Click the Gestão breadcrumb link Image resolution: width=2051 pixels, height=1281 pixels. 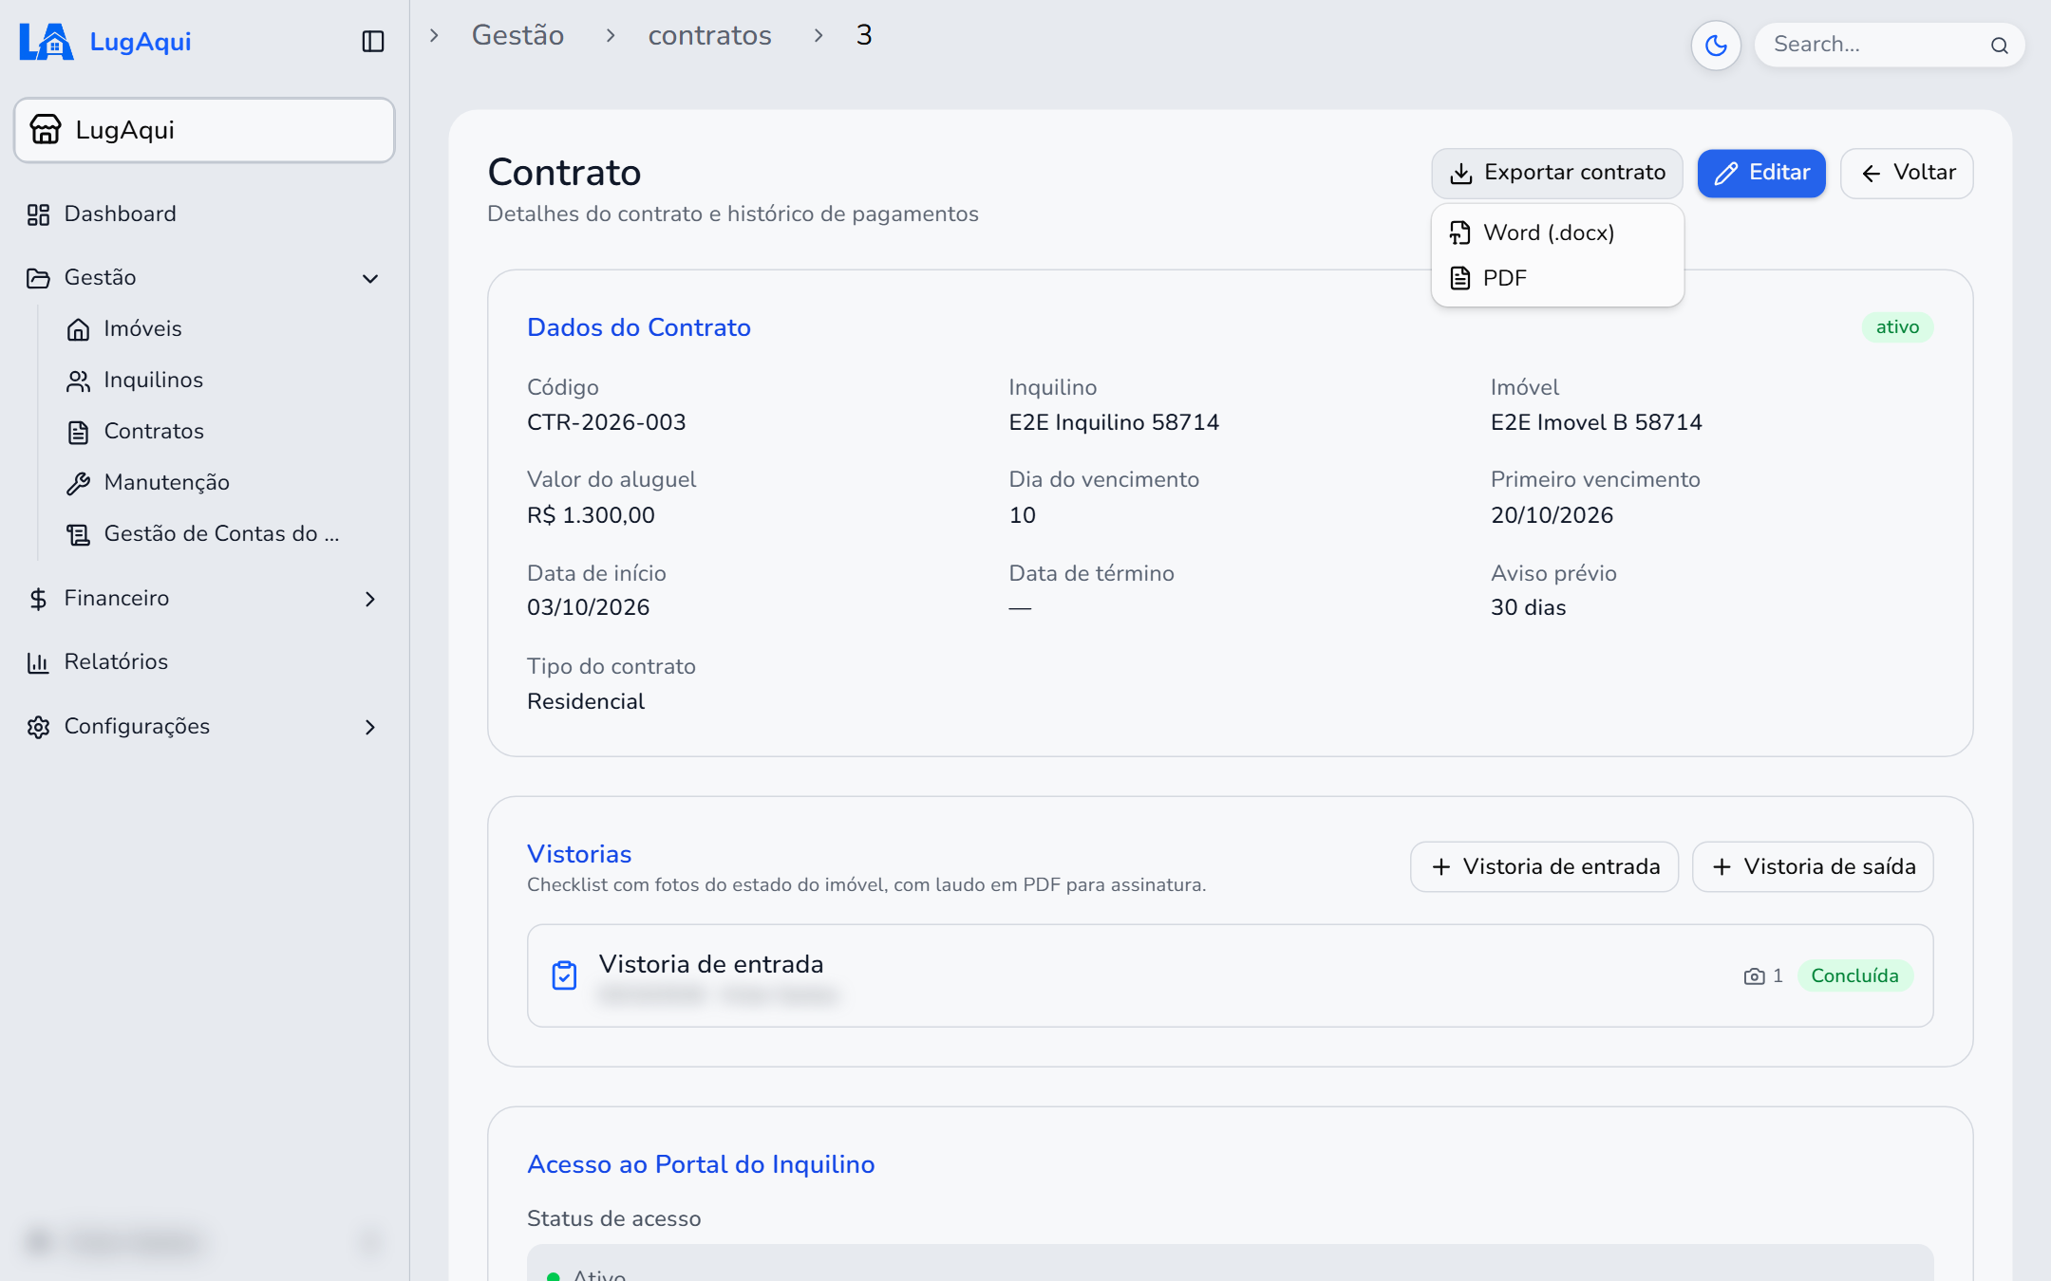coord(517,35)
